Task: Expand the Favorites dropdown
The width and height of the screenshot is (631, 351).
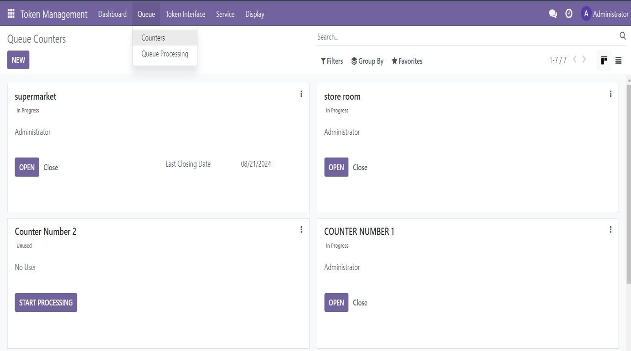Action: coord(407,61)
